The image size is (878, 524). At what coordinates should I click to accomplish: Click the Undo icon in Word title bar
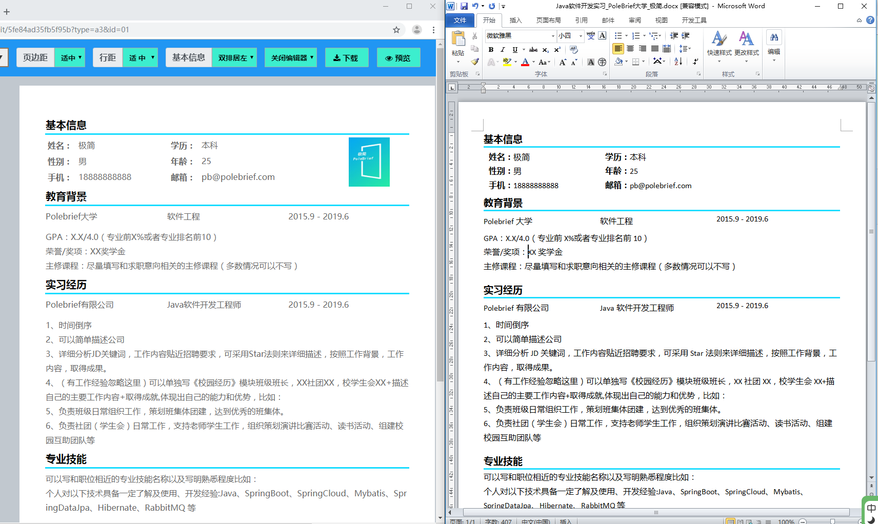(x=475, y=6)
